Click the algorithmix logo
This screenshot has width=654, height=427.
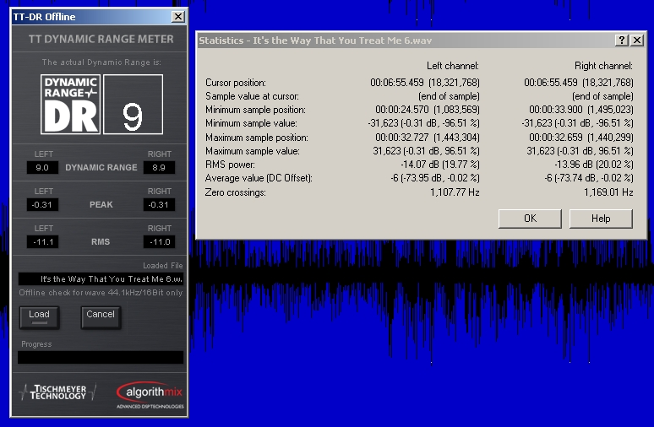tap(150, 394)
